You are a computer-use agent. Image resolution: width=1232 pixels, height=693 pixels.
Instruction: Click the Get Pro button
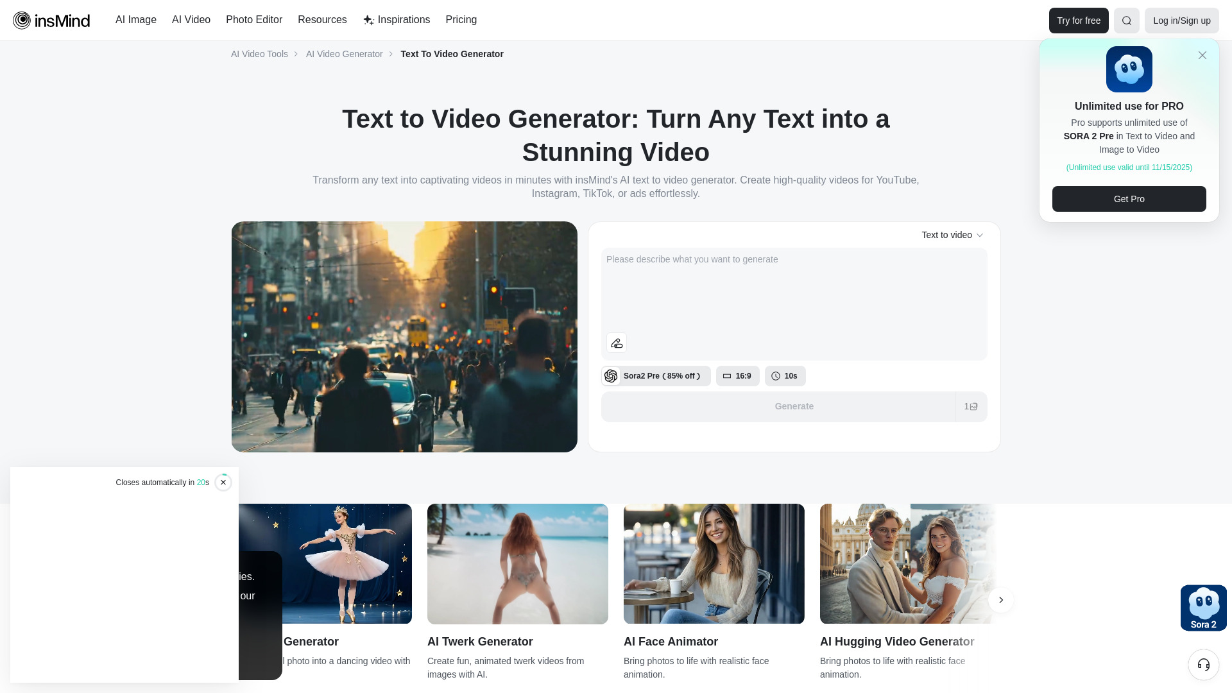[1129, 199]
